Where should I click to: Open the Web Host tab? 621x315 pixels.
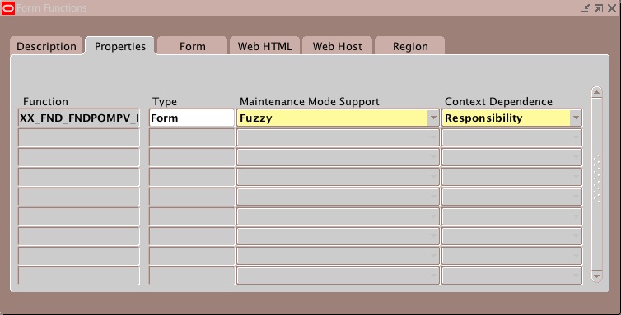(338, 46)
